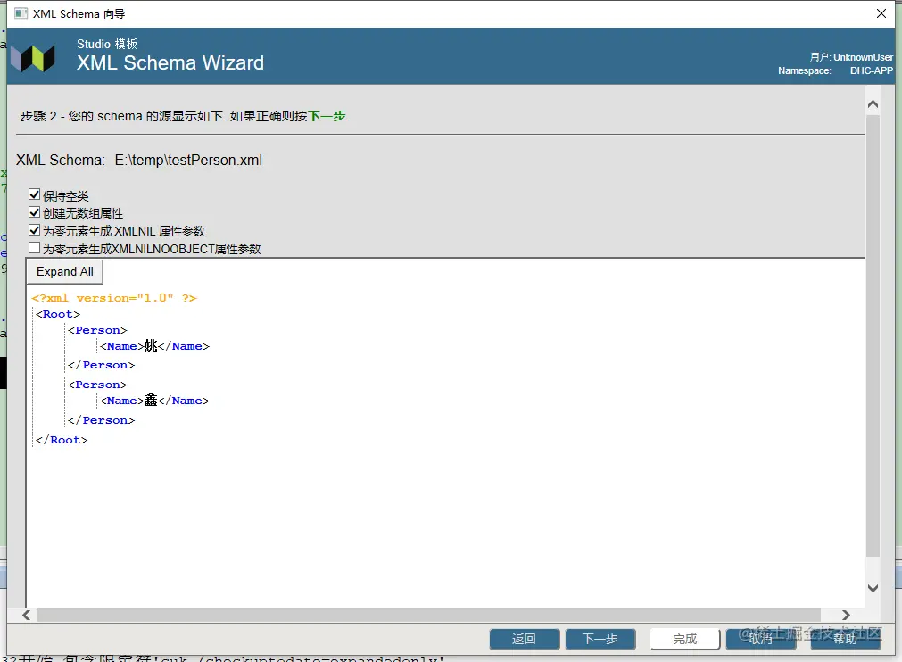Click the 用户: UnknownUser label
Screen dimensions: 902x662
click(851, 57)
